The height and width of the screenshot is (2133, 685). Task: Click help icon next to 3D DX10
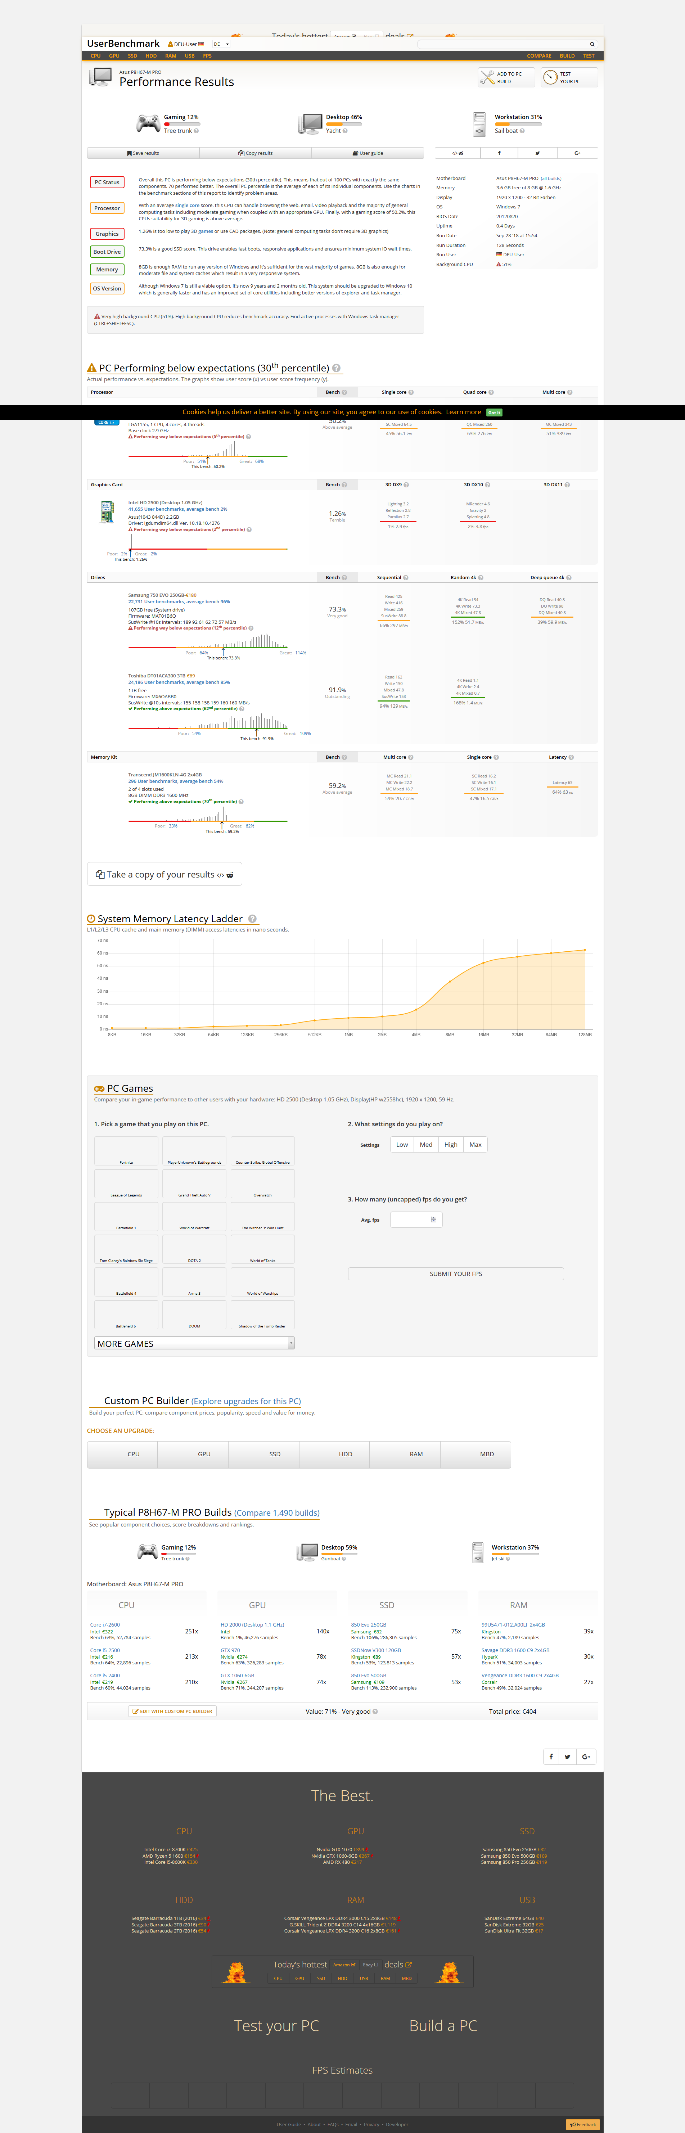point(488,485)
